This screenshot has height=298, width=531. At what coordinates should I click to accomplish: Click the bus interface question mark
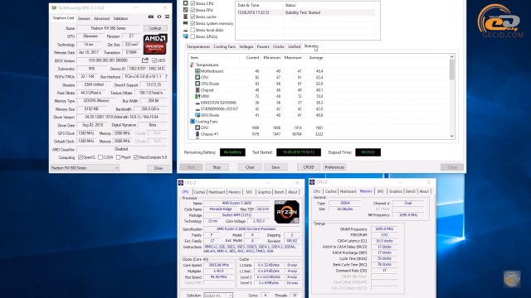(x=166, y=76)
